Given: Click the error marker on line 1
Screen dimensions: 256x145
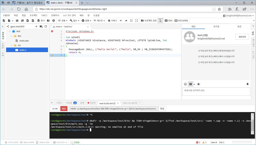Looking at the screenshot, I should pos(52,31).
